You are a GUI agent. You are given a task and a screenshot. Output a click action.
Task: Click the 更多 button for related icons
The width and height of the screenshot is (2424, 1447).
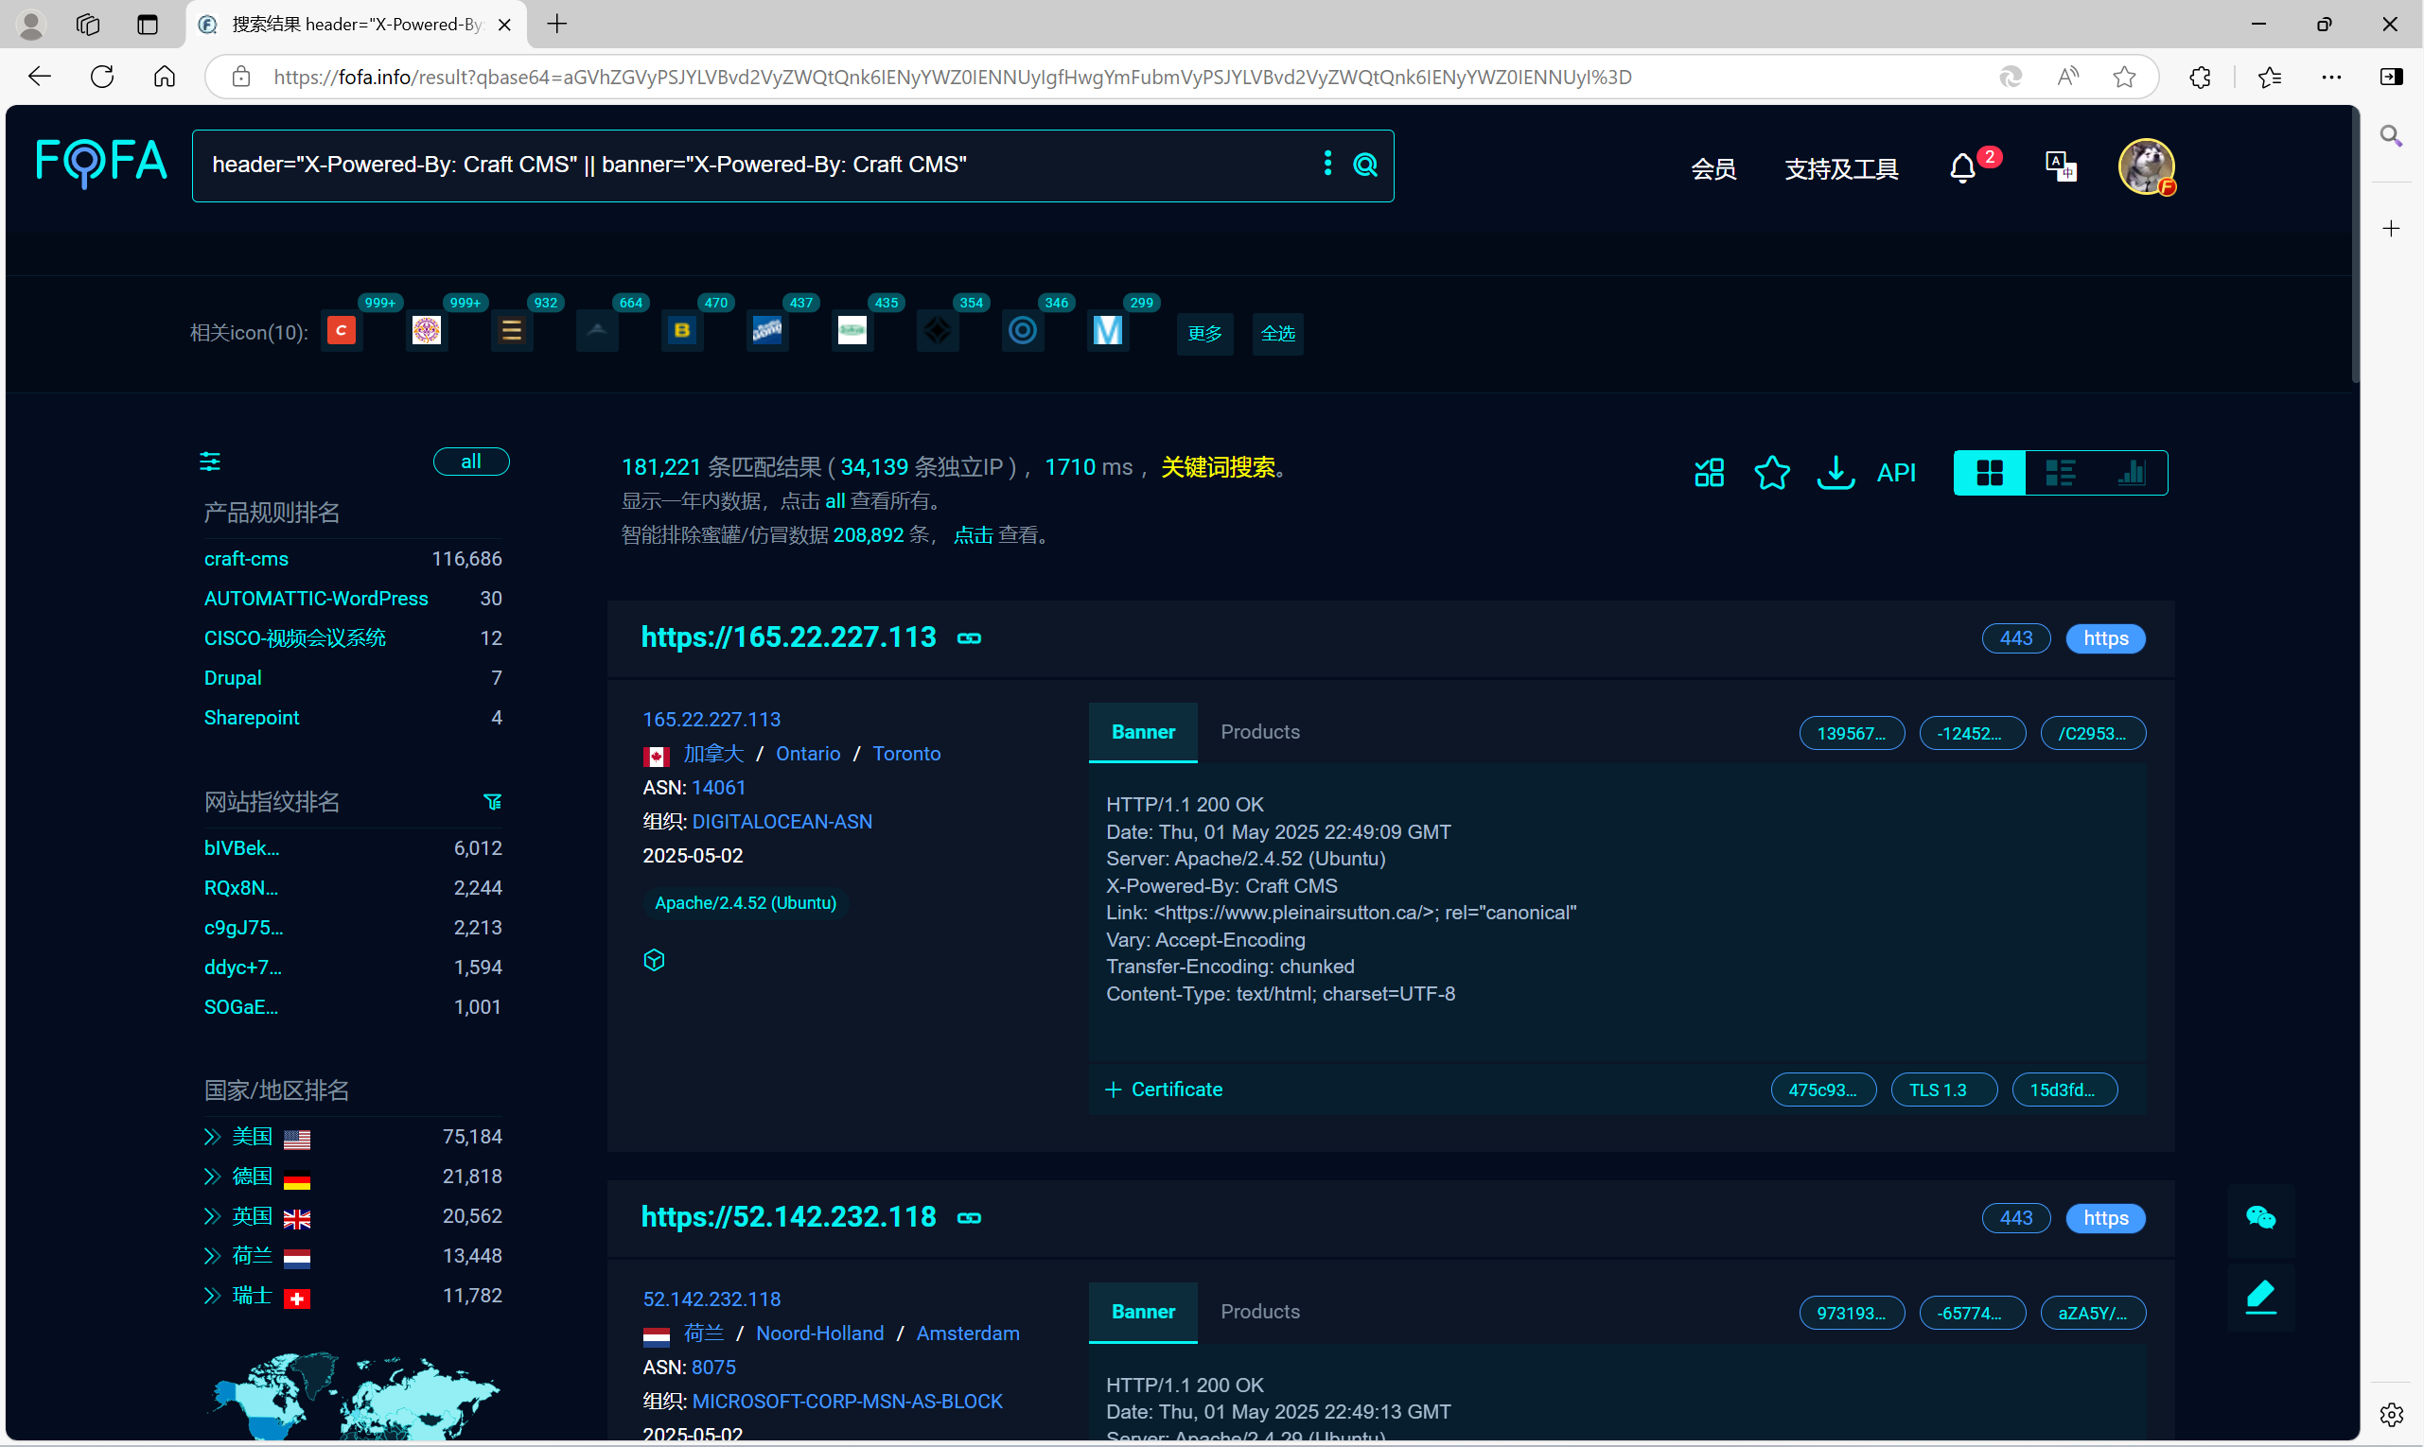[1204, 335]
